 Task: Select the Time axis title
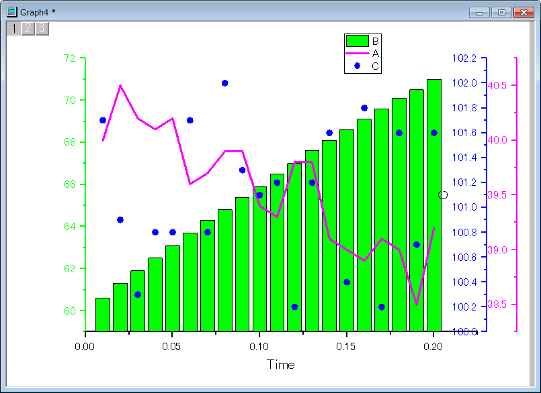[x=280, y=364]
